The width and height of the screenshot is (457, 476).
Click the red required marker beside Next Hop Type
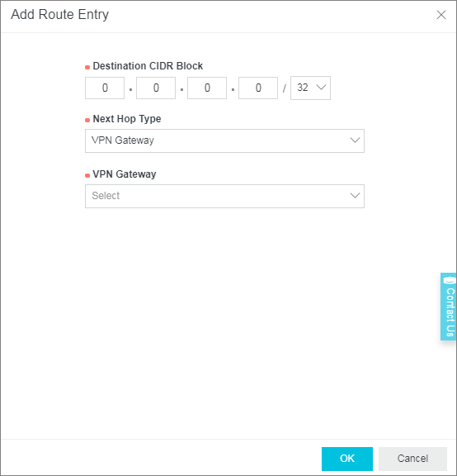(x=87, y=120)
